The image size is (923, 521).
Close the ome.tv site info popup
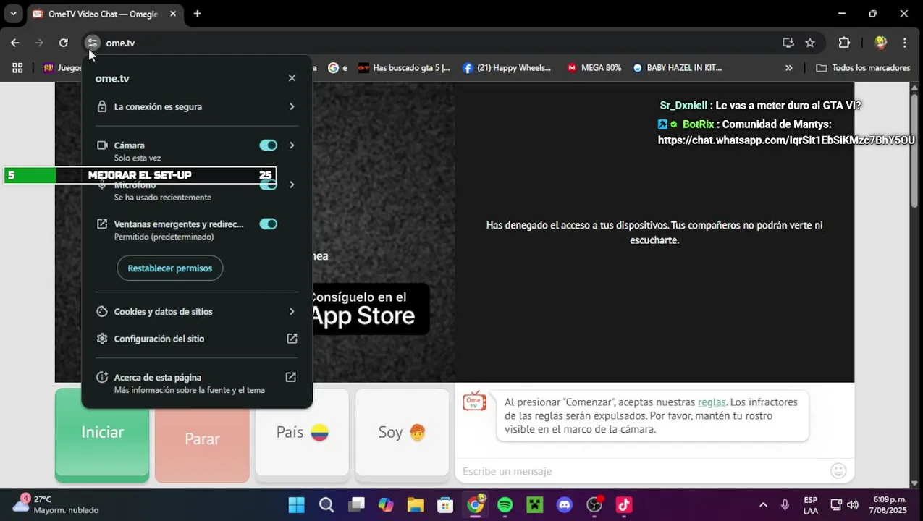coord(292,78)
